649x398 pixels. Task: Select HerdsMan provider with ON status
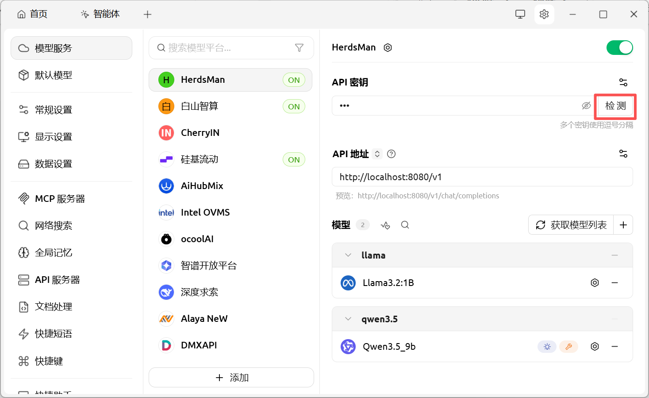pyautogui.click(x=230, y=80)
